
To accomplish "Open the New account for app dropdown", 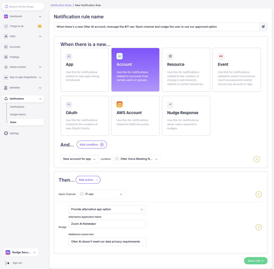I will 79,159.
